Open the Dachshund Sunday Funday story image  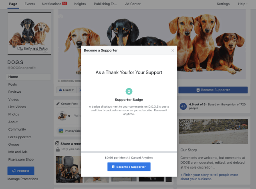[214, 131]
